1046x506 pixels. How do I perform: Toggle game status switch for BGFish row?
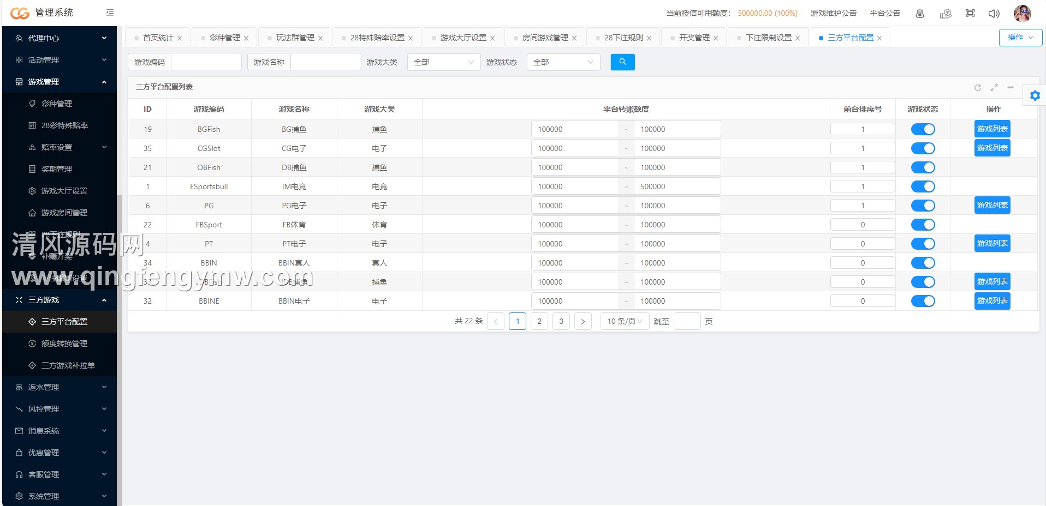tap(923, 129)
